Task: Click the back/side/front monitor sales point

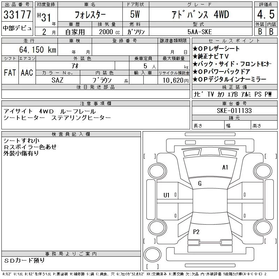Action: [x=232, y=64]
